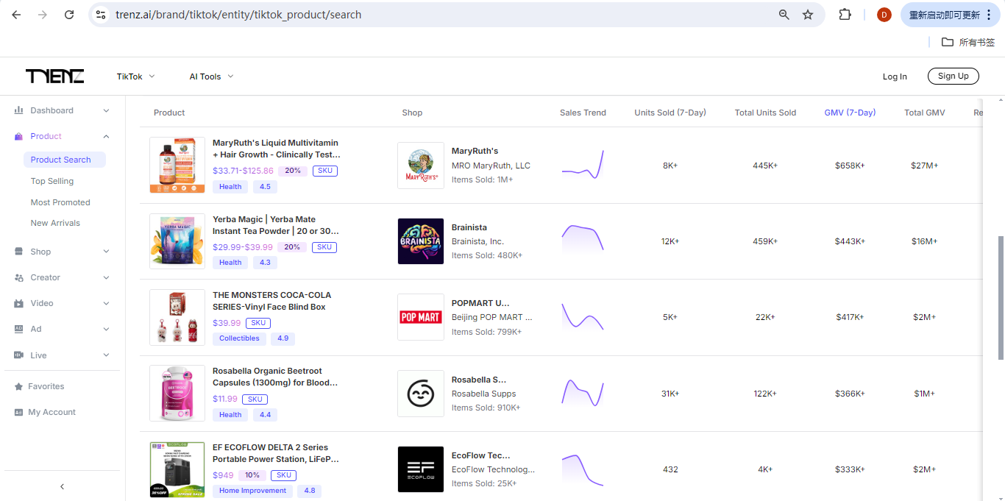Open the Yerba Magic product thumbnail
Image resolution: width=1005 pixels, height=501 pixels.
click(x=177, y=241)
